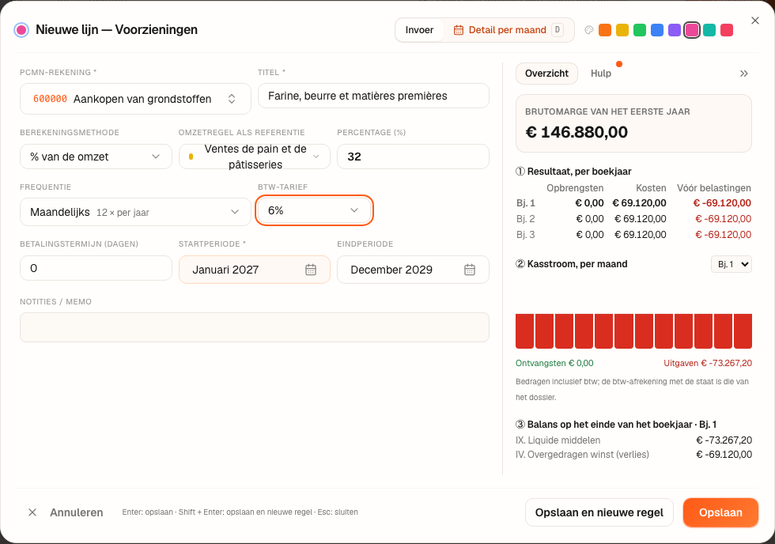The width and height of the screenshot is (775, 544).
Task: Open the Eindperiode calendar picker icon
Action: point(470,270)
